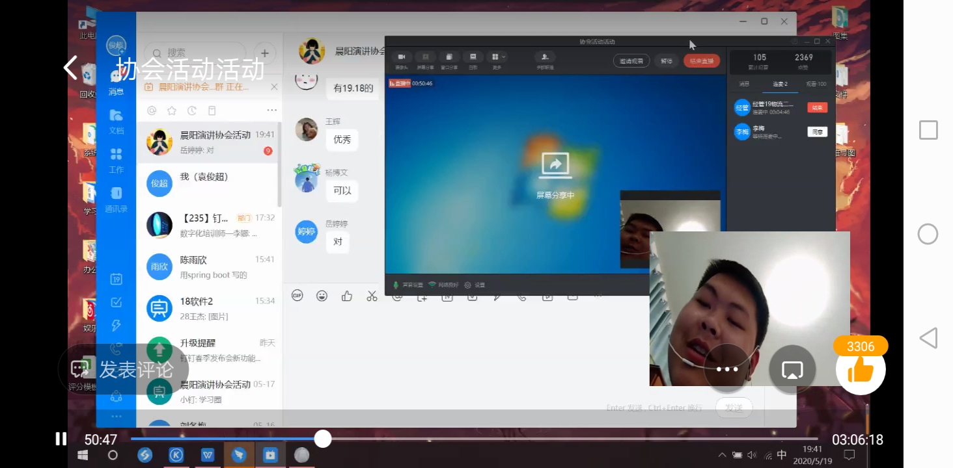The height and width of the screenshot is (468, 953).
Task: Click 邀请观看 button
Action: 631,61
